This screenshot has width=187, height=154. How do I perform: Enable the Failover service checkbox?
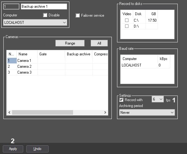click(77, 15)
